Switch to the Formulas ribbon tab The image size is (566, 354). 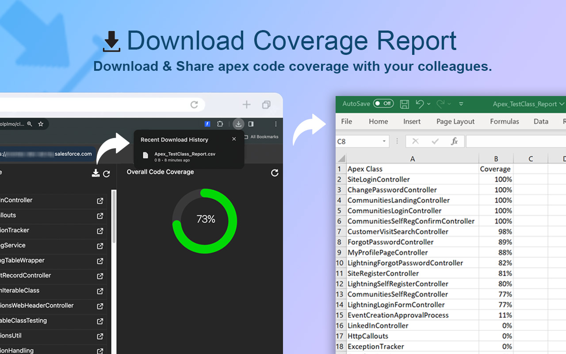[x=505, y=122]
